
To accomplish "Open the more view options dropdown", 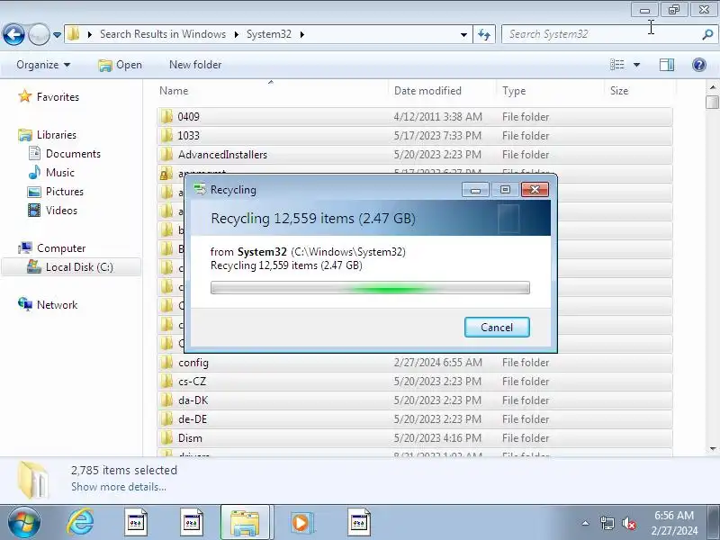I will point(636,65).
